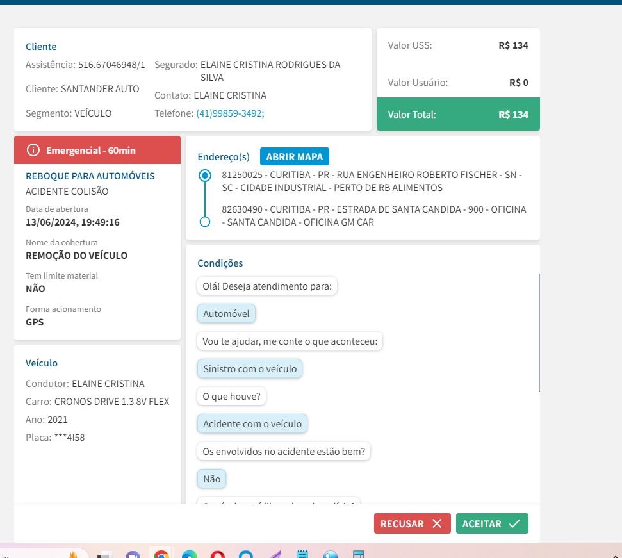Click the 'O que houve?' message
Viewport: 622px width, 558px height.
click(x=231, y=397)
